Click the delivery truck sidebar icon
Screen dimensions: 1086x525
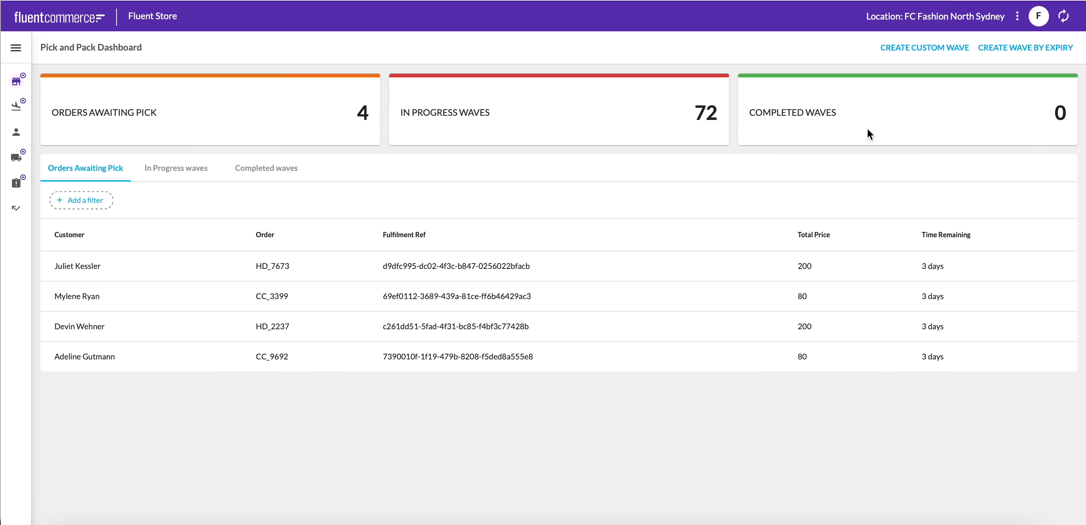(16, 157)
